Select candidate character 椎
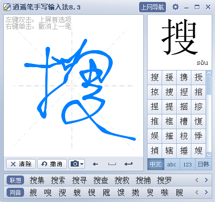 tap(169, 122)
